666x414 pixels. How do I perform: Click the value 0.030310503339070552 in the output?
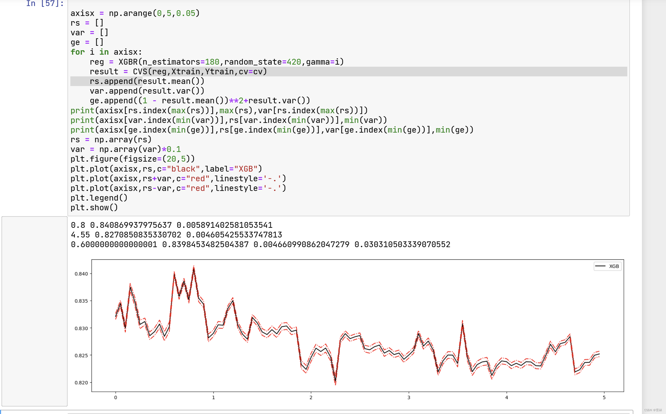(x=402, y=245)
